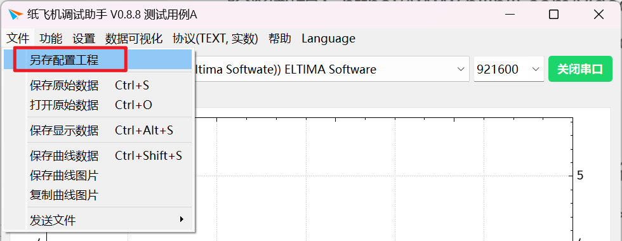This screenshot has height=241, width=622.
Task: Open the 功能 menu
Action: 51,39
